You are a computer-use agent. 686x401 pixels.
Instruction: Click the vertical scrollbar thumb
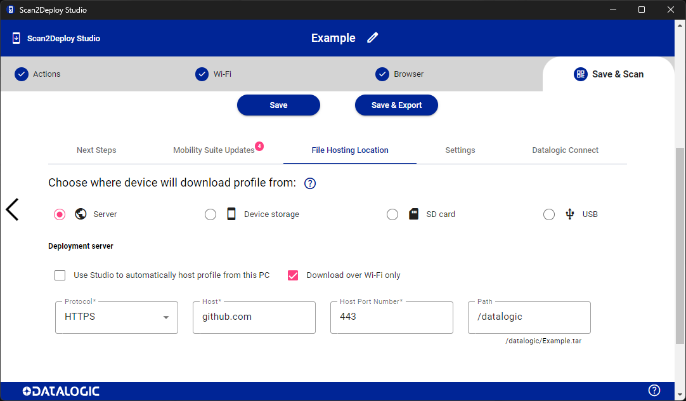tap(680, 245)
